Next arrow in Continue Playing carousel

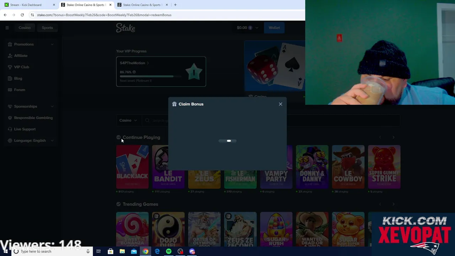tap(393, 137)
